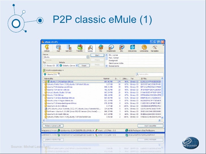Expand the Wynik wyszukiwania dropdown arrow
206x154 pixels.
63,70
